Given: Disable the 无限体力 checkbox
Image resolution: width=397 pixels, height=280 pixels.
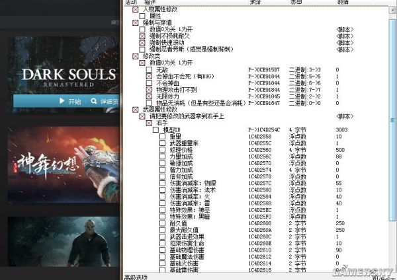Looking at the screenshot, I should (150, 96).
